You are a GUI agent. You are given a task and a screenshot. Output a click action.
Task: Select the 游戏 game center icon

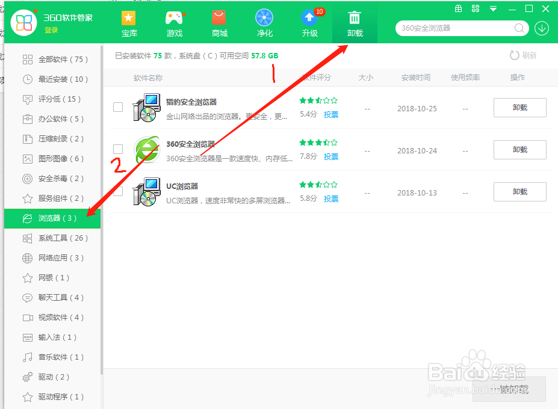174,23
